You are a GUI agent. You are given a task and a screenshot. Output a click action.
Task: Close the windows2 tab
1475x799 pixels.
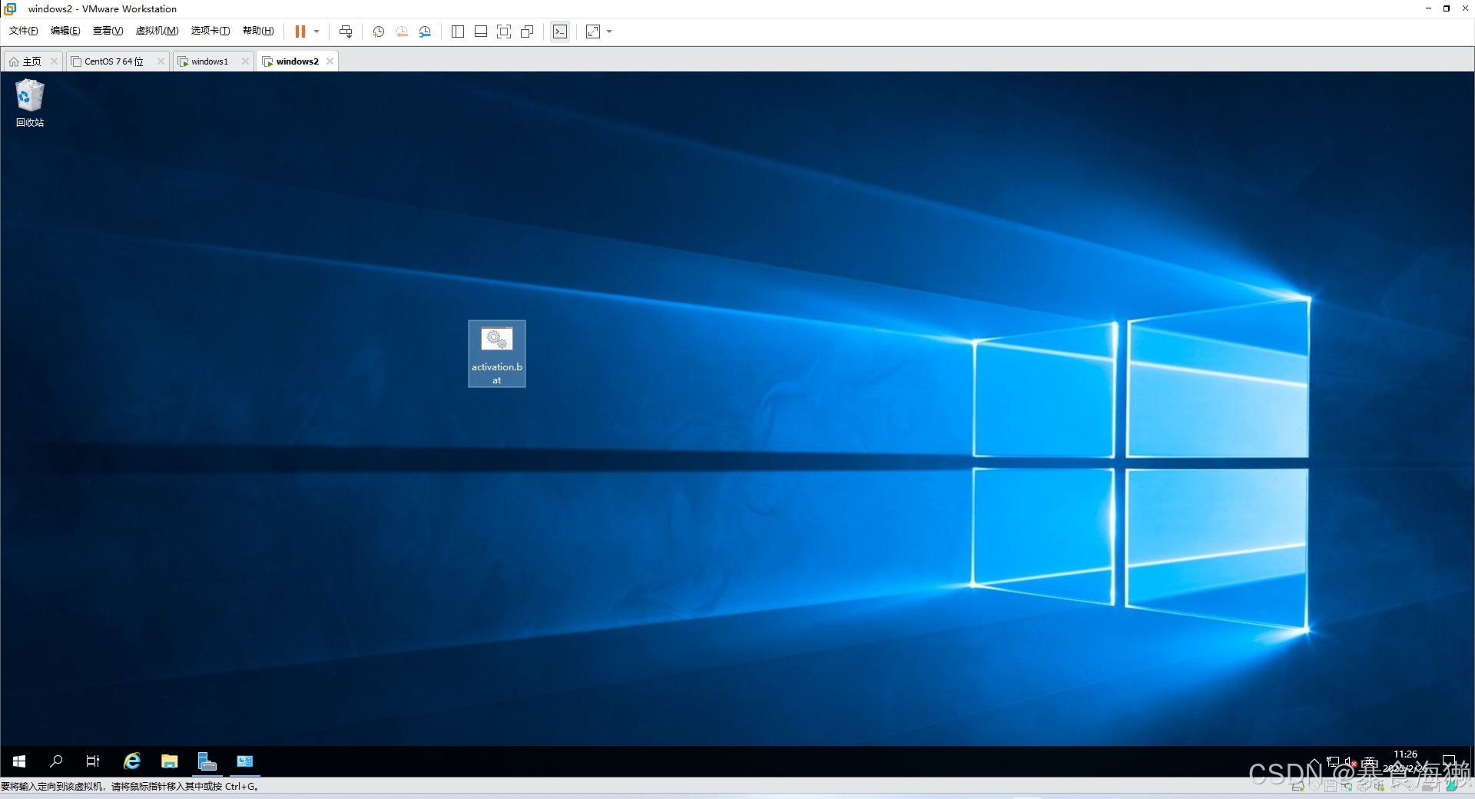tap(330, 61)
